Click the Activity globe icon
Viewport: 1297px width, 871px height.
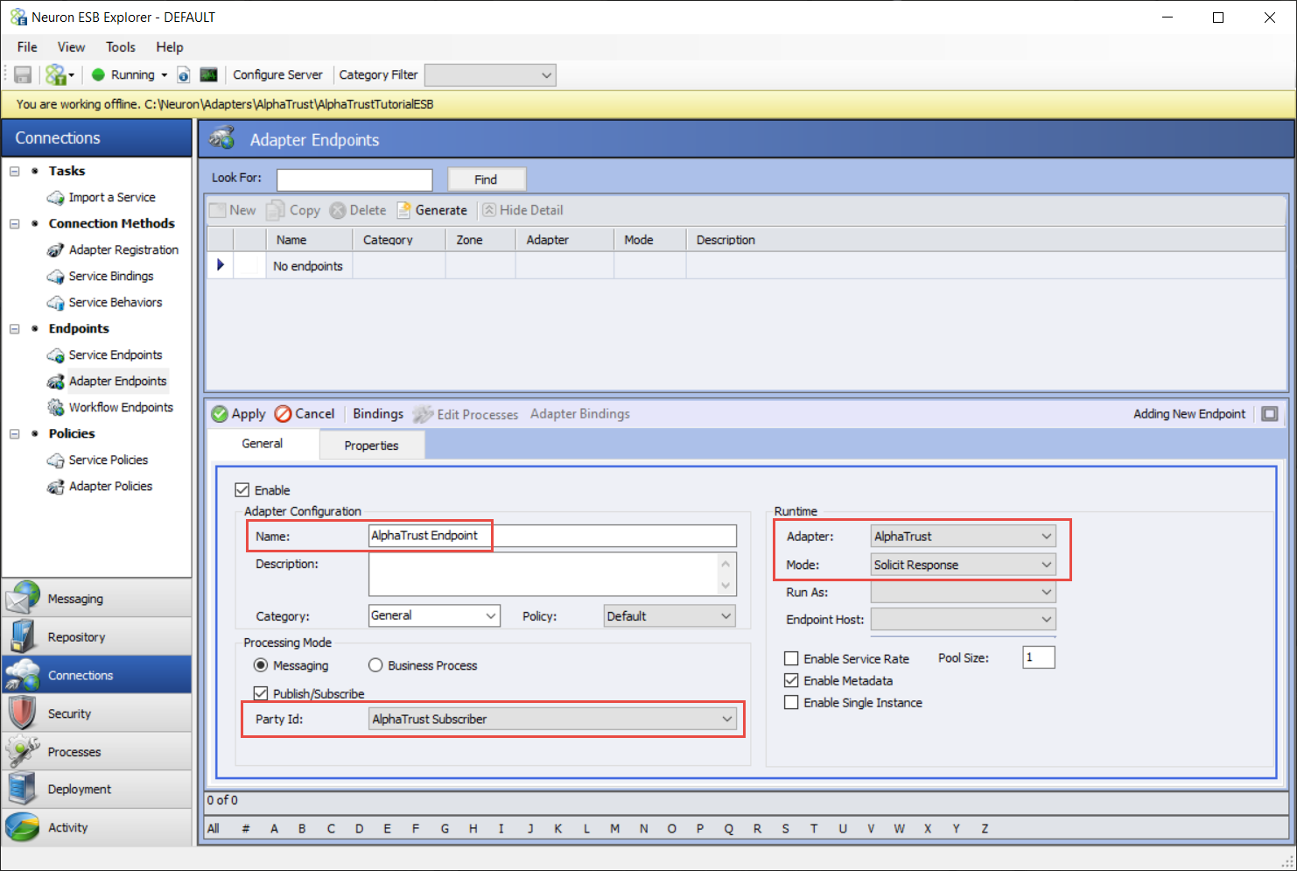click(22, 827)
